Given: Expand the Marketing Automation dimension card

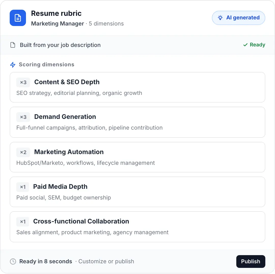Looking at the screenshot, I should click(x=137, y=157).
